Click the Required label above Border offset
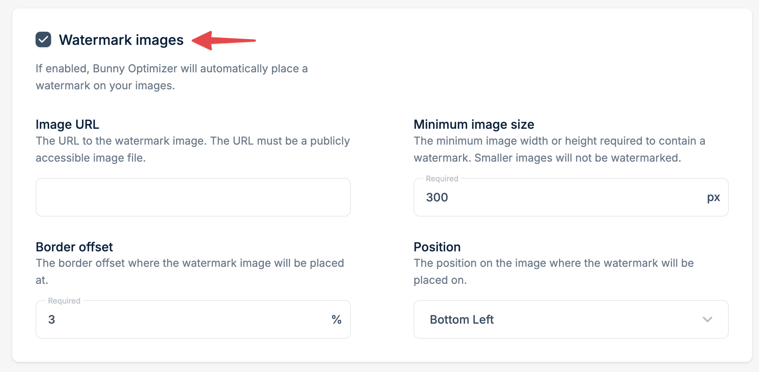The image size is (759, 372). 64,300
